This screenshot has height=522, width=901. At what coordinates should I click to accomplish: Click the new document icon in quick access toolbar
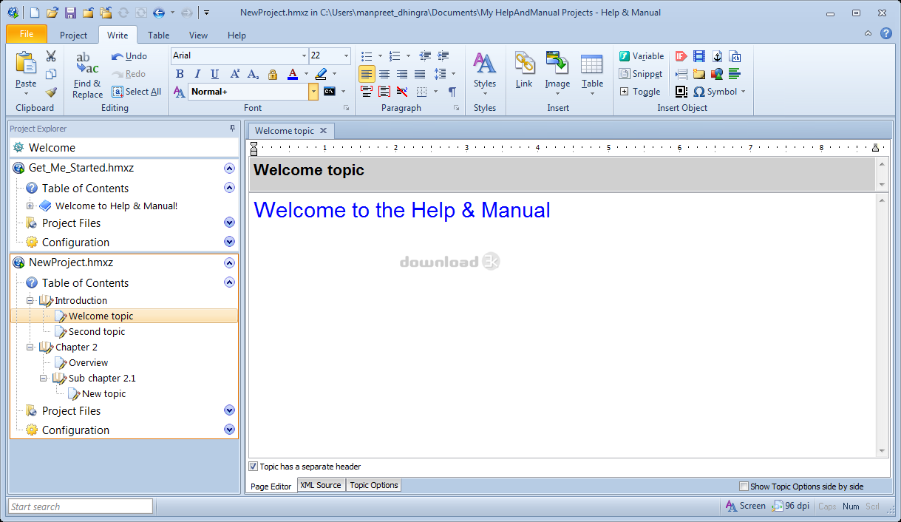click(x=35, y=13)
